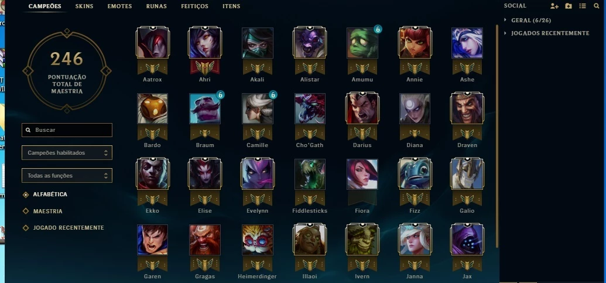Image resolution: width=606 pixels, height=283 pixels.
Task: Click the Buscar search field
Action: (67, 130)
